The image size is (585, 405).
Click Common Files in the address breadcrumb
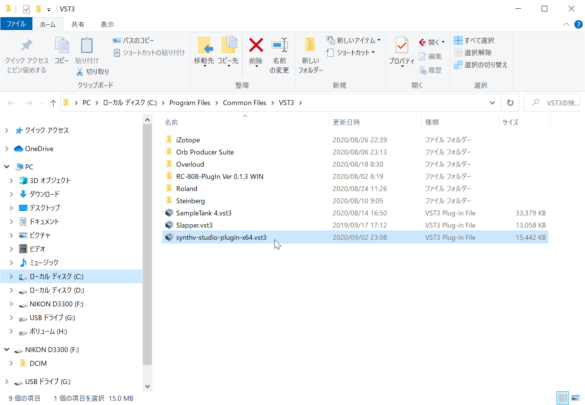click(x=245, y=103)
